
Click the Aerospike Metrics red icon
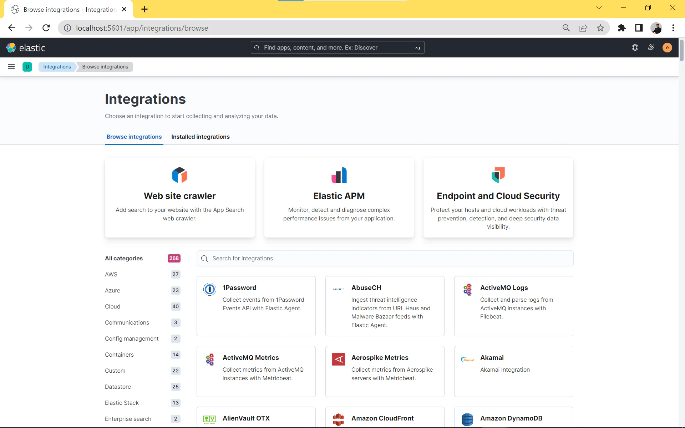pos(338,359)
